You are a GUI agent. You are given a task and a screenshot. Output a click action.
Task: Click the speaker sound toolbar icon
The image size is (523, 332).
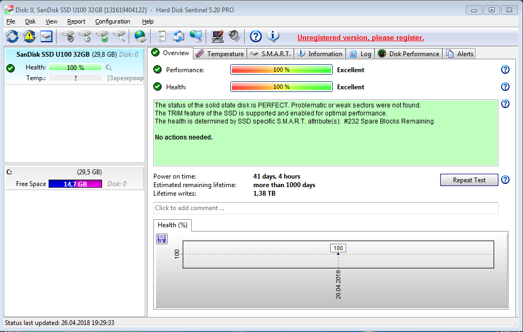(235, 36)
